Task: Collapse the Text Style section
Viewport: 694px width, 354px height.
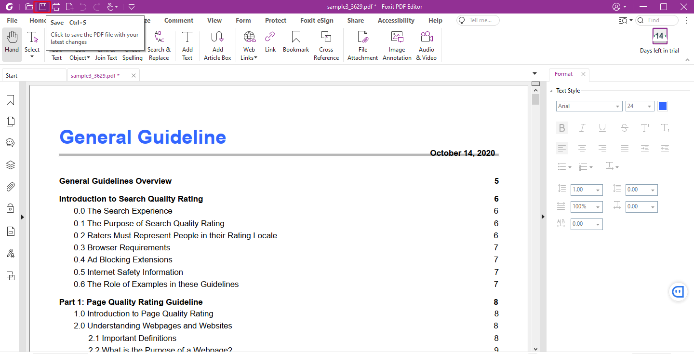Action: pos(552,91)
